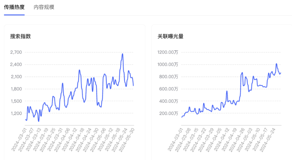Switch to the 传播热度 tab

coord(14,7)
